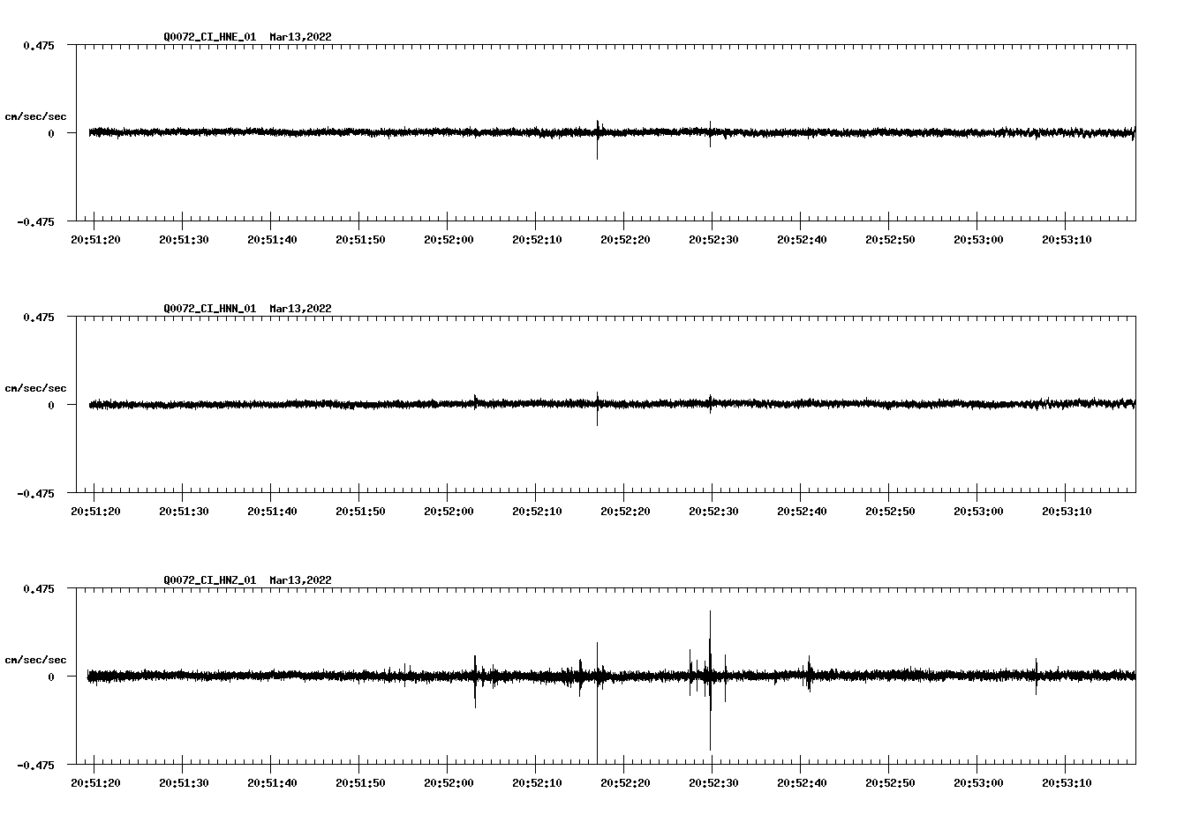Click the 0.475 upper limit on HNN plot
The image size is (1199, 815).
[38, 317]
